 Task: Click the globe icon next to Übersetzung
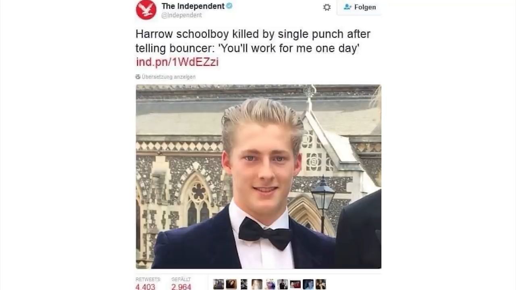pyautogui.click(x=138, y=77)
